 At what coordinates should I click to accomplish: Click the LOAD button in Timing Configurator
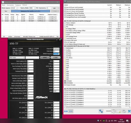[x=55, y=58]
